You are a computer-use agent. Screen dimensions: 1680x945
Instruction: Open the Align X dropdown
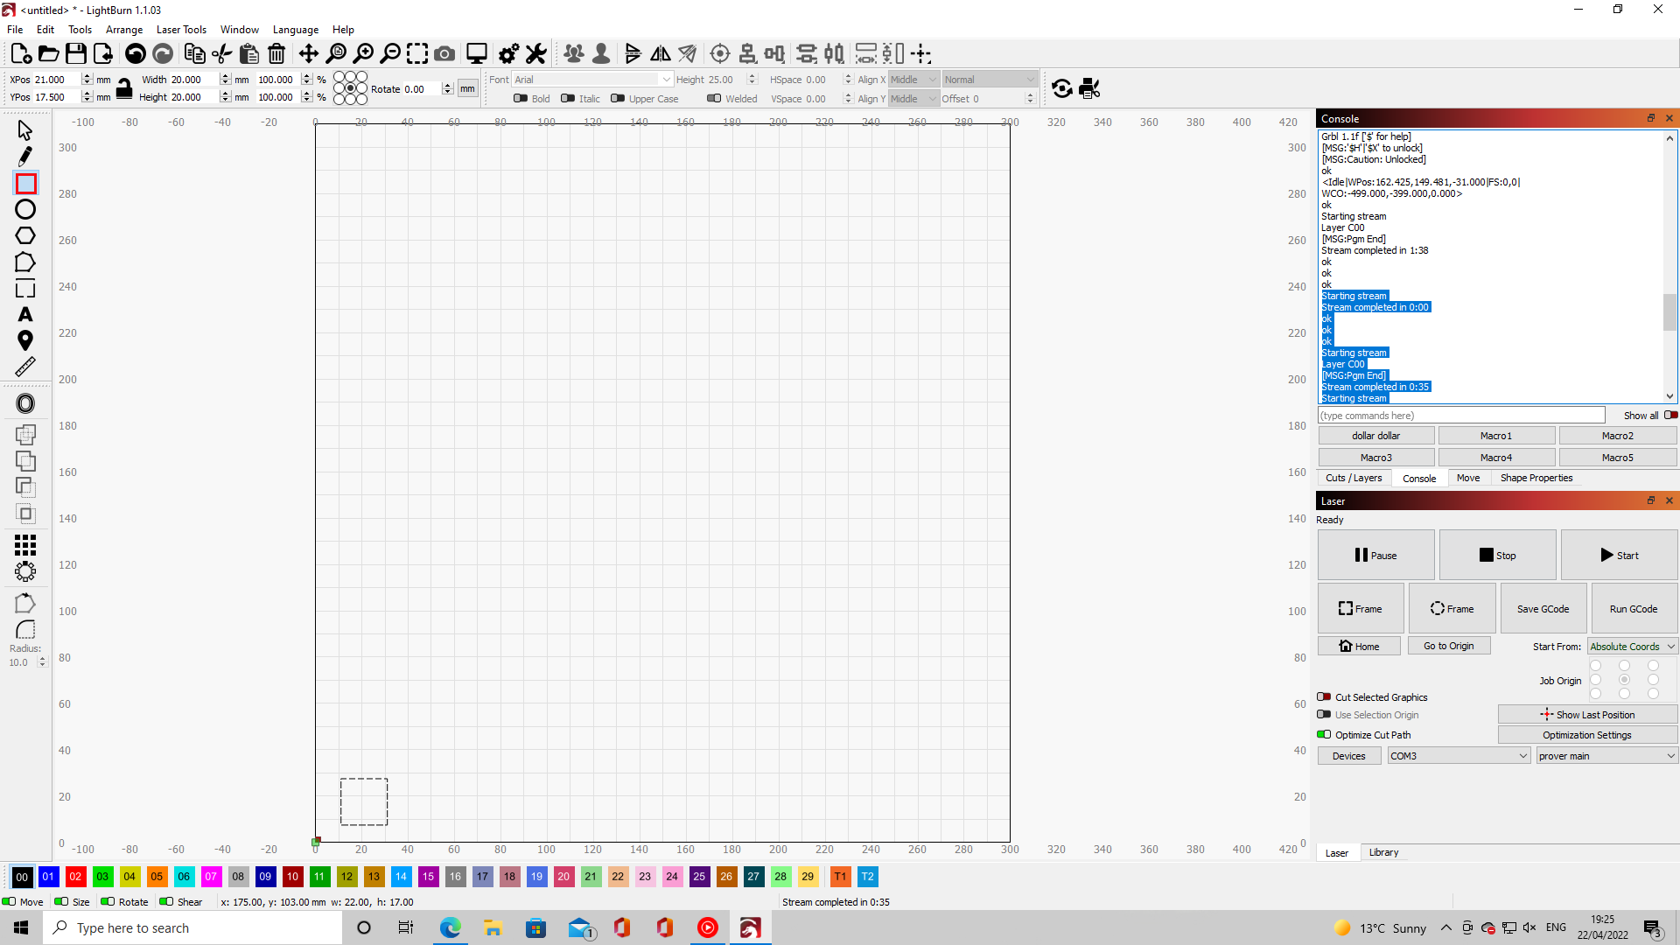[913, 80]
